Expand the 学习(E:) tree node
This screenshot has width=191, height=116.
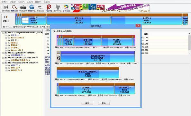point(6,48)
